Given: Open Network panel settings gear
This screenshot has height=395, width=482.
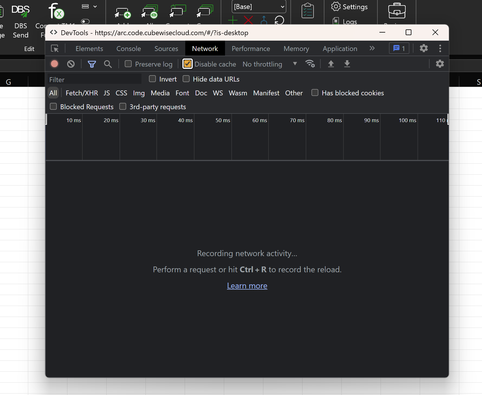Looking at the screenshot, I should pos(440,64).
